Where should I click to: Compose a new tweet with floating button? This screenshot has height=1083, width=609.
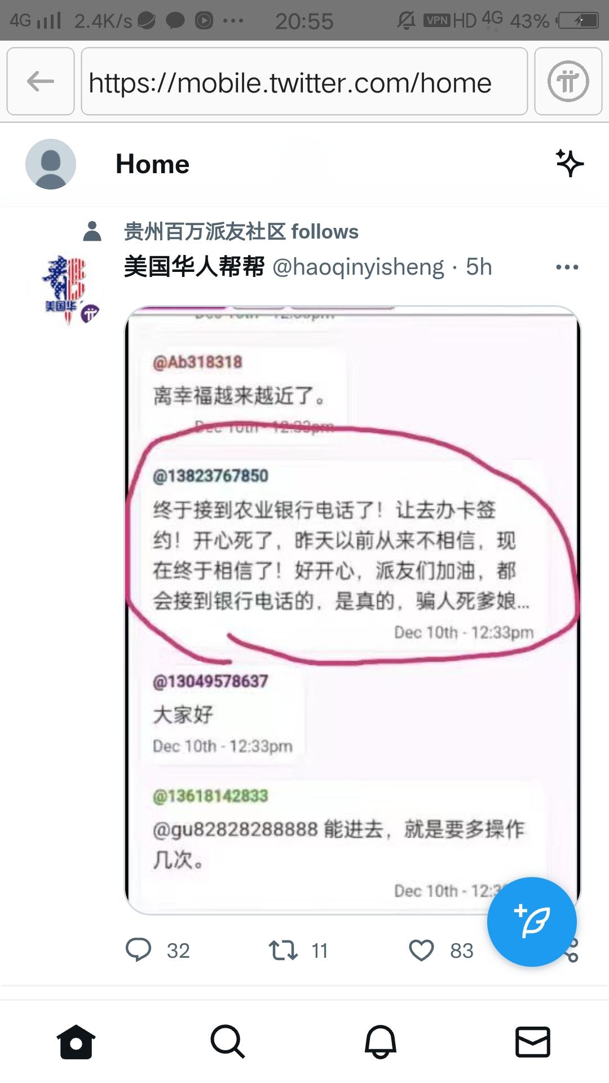point(532,922)
